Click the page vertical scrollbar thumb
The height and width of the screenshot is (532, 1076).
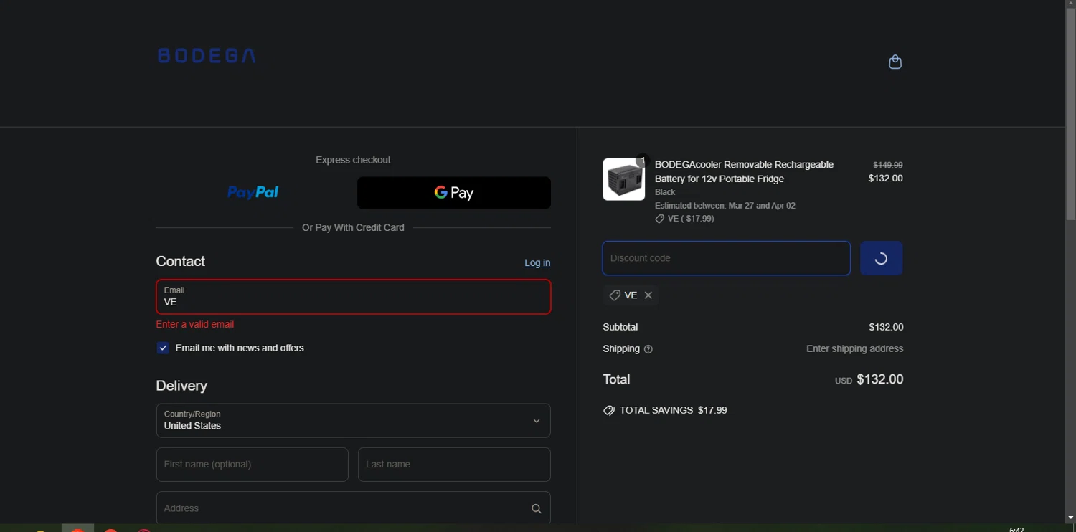[1070, 115]
